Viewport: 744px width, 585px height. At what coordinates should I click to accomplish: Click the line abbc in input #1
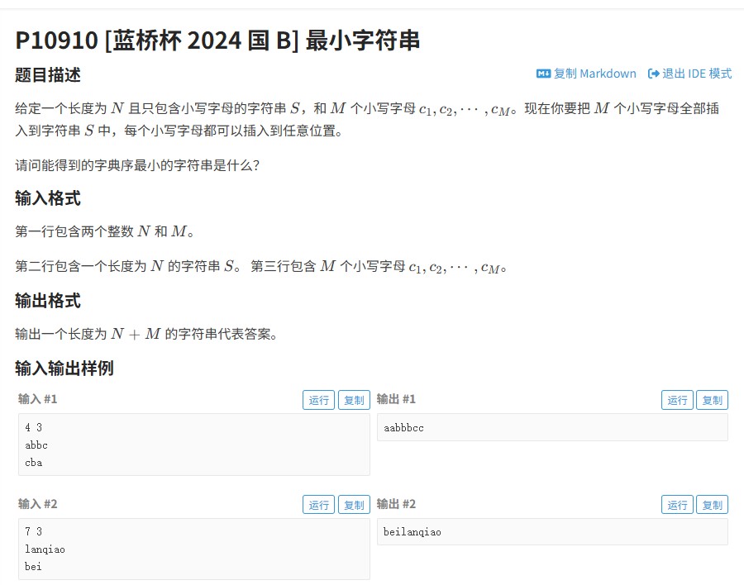click(x=36, y=445)
